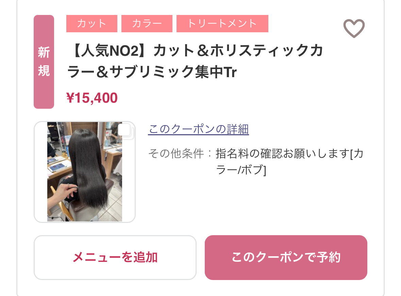Click ホリスティックカ text in the title

266,50
